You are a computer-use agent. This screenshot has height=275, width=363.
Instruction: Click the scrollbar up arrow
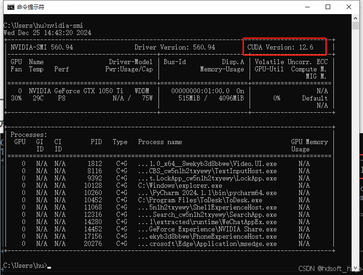(355, 18)
